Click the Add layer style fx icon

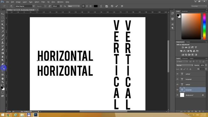click(185, 111)
